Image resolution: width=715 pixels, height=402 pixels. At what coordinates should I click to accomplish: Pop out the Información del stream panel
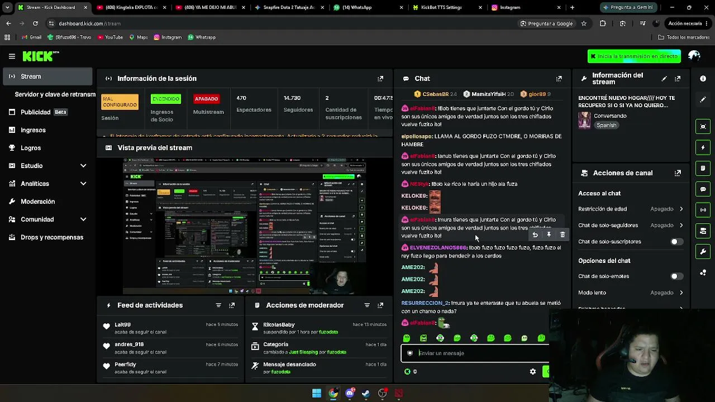coord(678,79)
